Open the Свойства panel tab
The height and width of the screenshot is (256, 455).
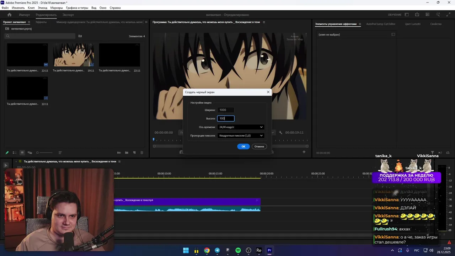pos(436,24)
